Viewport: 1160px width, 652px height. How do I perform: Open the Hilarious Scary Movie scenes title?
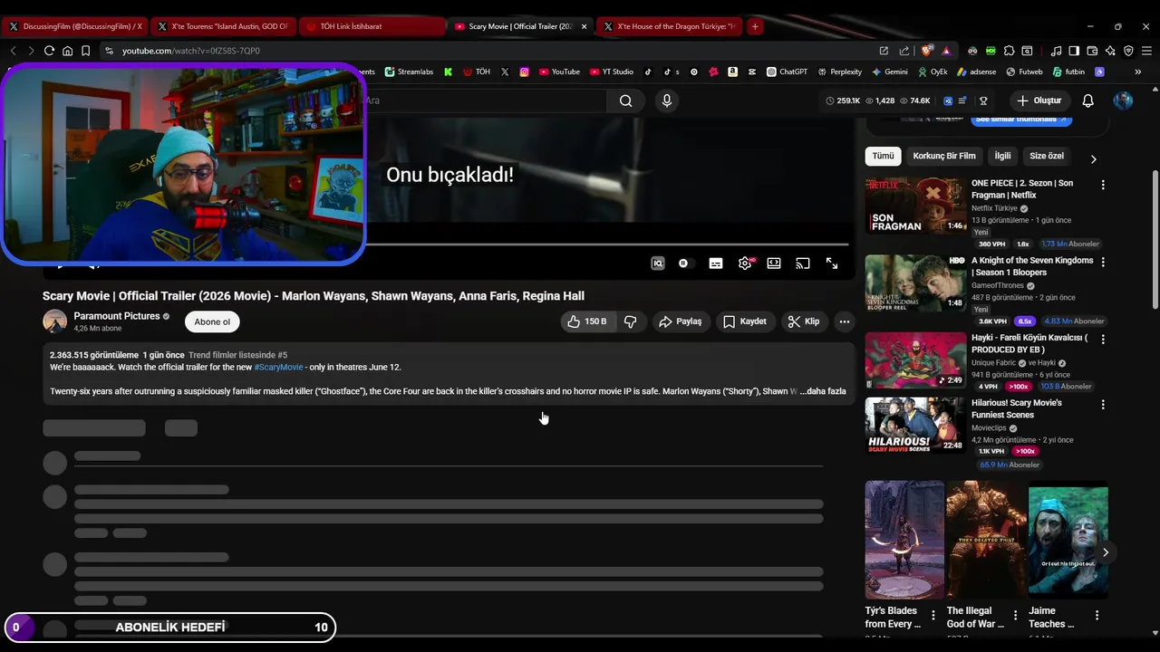[1017, 408]
